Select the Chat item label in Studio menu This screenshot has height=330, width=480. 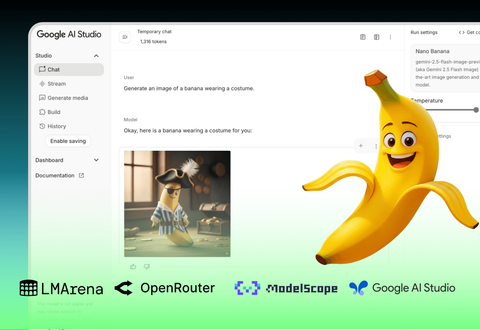pos(54,69)
